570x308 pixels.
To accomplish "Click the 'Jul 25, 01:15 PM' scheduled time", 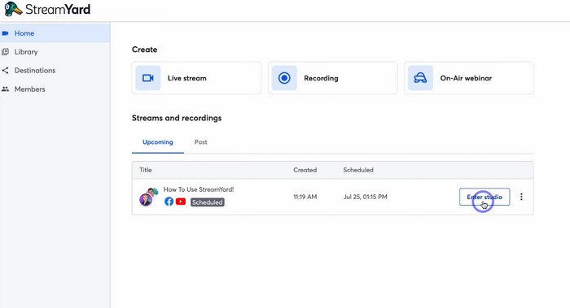I will (x=366, y=197).
